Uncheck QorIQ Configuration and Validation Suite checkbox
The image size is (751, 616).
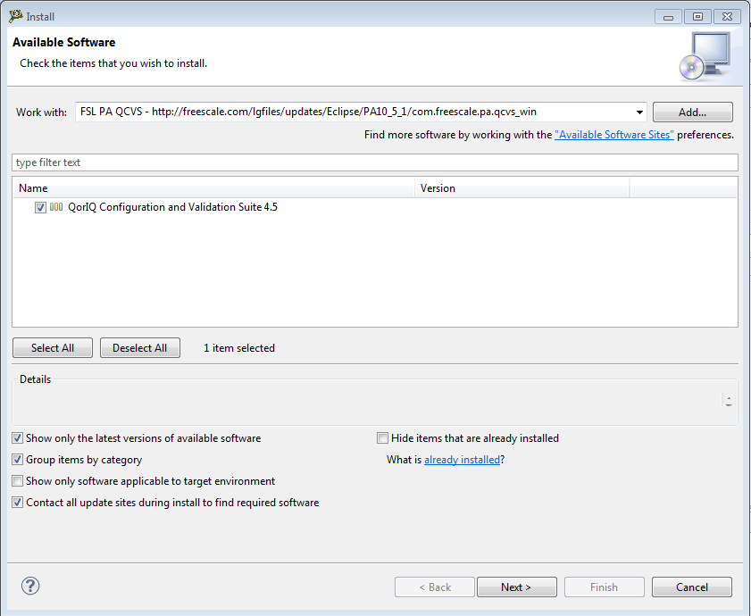pyautogui.click(x=40, y=207)
